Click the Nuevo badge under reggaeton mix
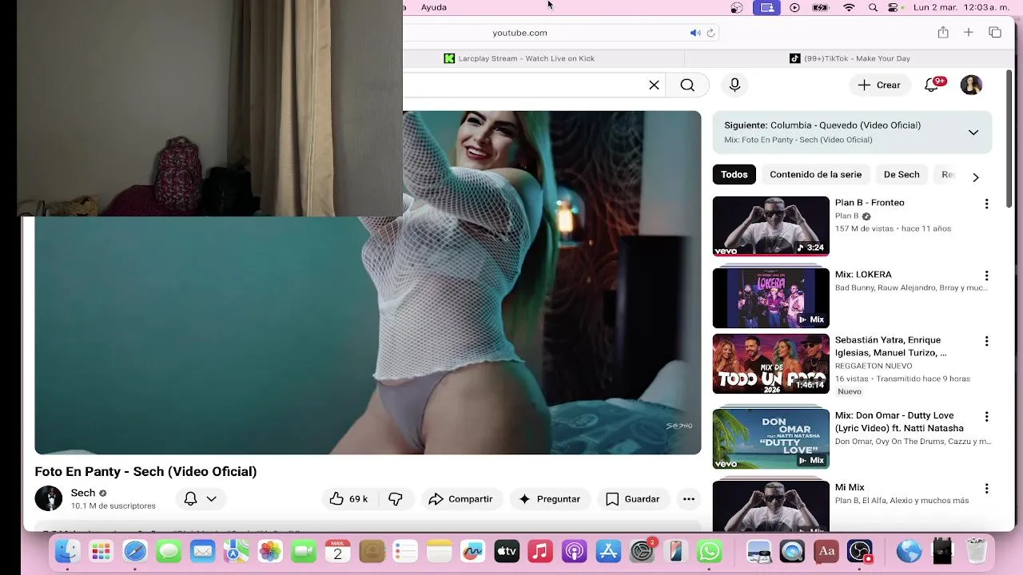The width and height of the screenshot is (1023, 575). pos(849,391)
